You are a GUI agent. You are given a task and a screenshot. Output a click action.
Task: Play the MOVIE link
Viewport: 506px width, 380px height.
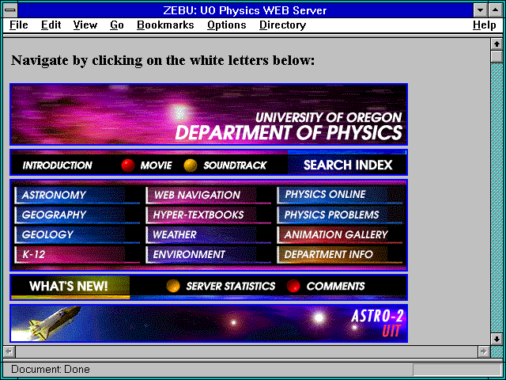pyautogui.click(x=156, y=165)
